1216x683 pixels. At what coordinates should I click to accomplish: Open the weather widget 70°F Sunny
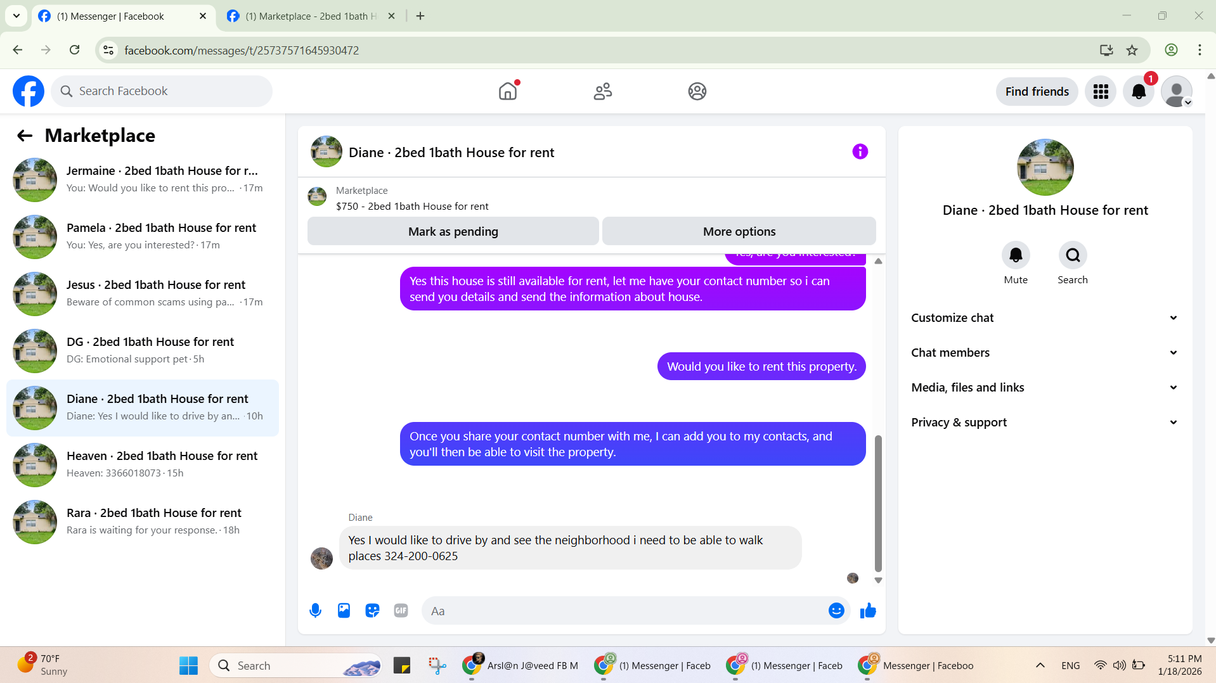pyautogui.click(x=42, y=665)
